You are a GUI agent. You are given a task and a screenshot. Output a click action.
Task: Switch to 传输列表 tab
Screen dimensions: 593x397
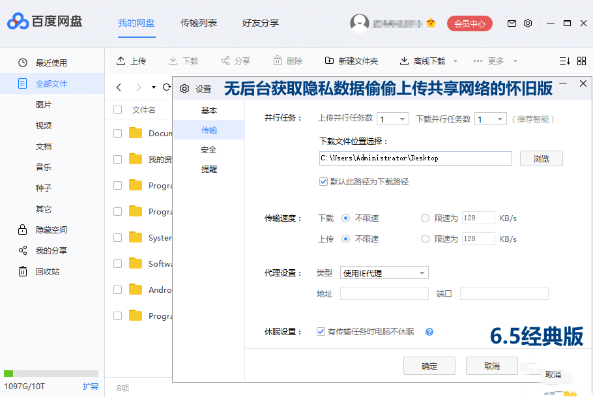pos(199,23)
